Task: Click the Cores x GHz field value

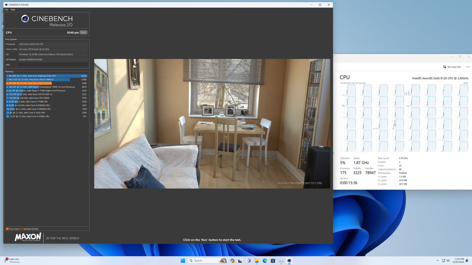Action: click(53, 49)
